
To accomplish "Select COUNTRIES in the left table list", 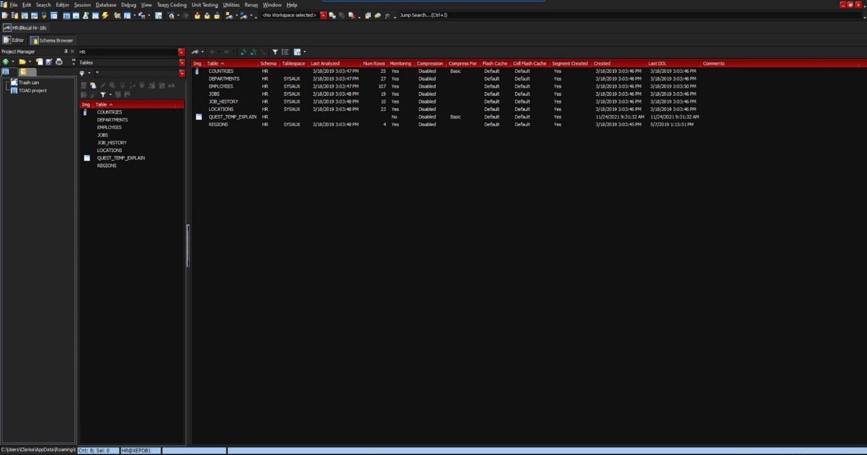I will click(109, 112).
